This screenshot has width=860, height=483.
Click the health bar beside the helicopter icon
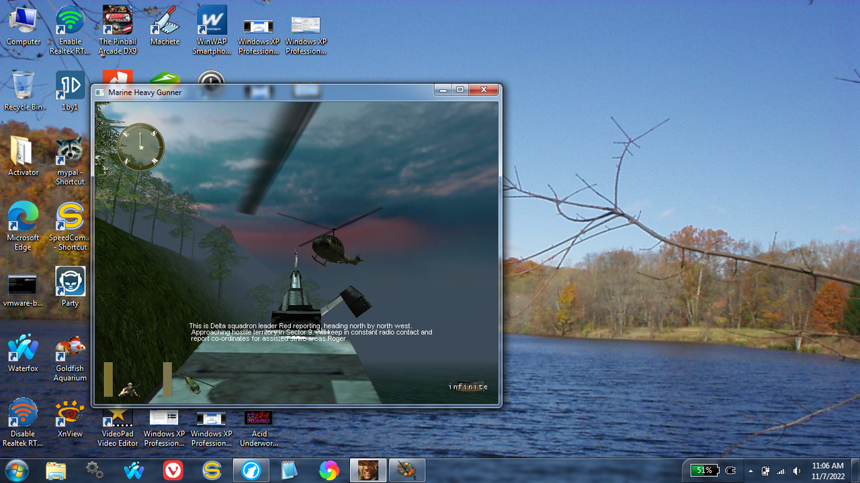[167, 379]
